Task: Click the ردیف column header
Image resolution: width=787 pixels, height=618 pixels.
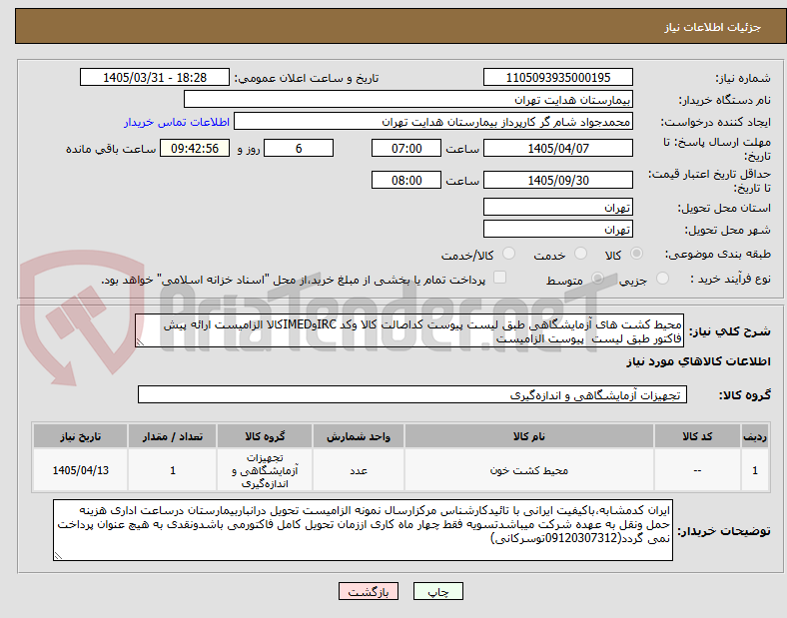Action: point(755,436)
